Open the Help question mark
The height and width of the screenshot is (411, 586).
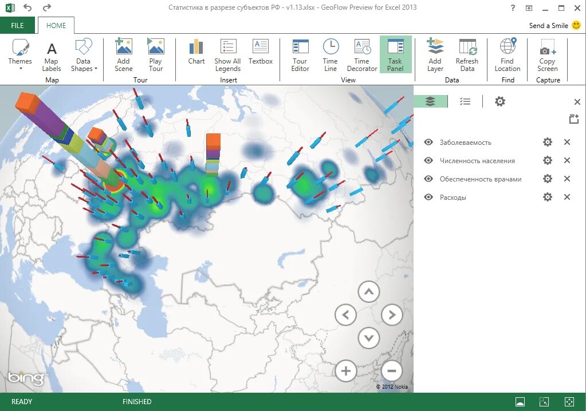pyautogui.click(x=513, y=7)
